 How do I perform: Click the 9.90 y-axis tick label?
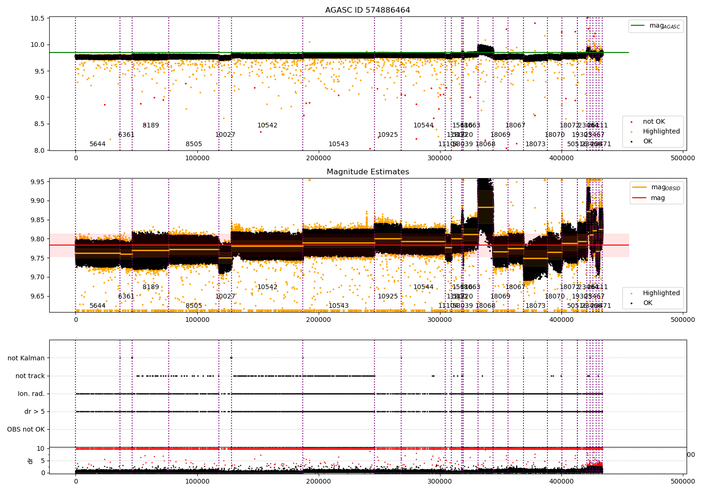(x=37, y=201)
